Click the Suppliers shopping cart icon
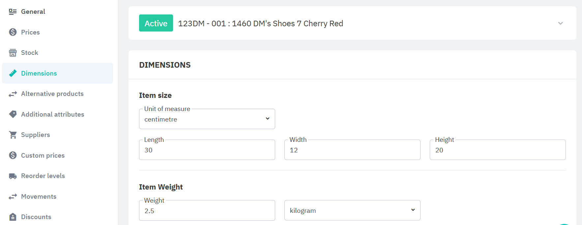Viewport: 582px width, 225px height. [13, 135]
